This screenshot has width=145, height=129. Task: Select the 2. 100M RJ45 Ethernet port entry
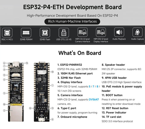pos(75,73)
